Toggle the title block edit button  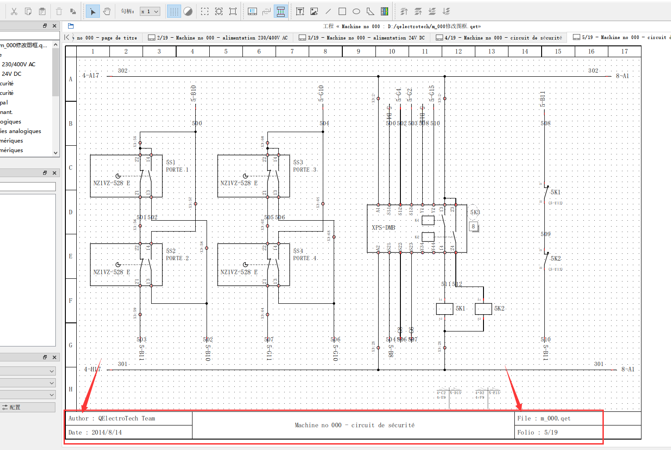click(281, 11)
